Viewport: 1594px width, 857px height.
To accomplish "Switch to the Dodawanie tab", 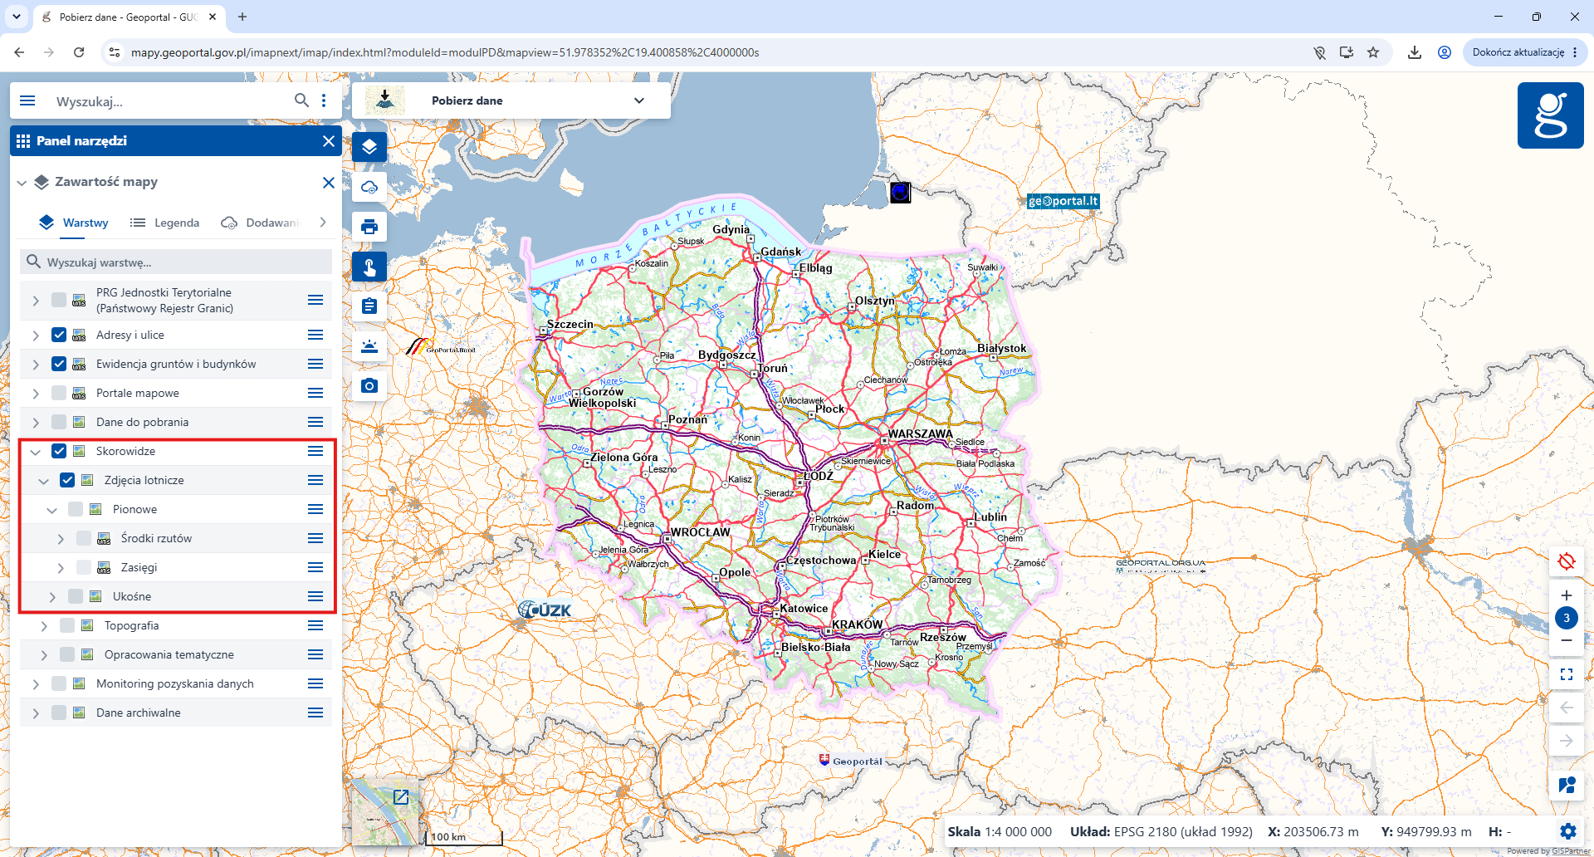I will tap(259, 223).
